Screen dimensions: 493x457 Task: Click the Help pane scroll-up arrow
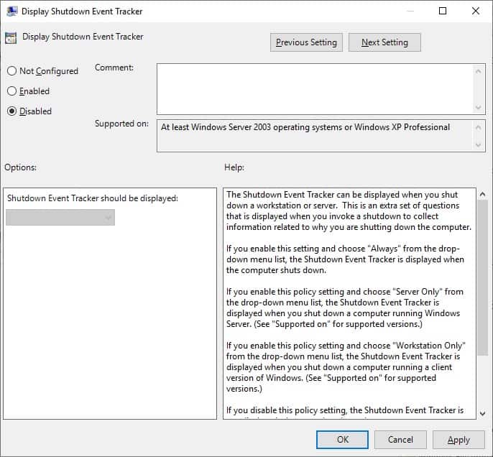(x=483, y=194)
